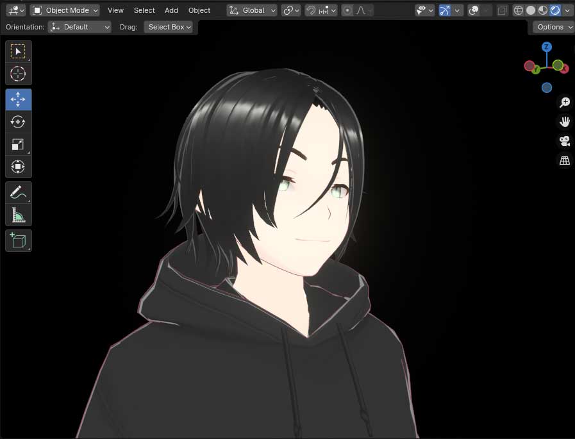The image size is (575, 439).
Task: Toggle proportional editing button
Action: pyautogui.click(x=347, y=10)
